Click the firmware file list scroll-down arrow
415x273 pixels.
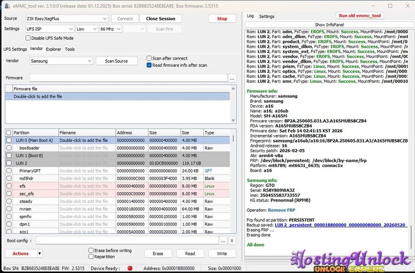[233, 121]
